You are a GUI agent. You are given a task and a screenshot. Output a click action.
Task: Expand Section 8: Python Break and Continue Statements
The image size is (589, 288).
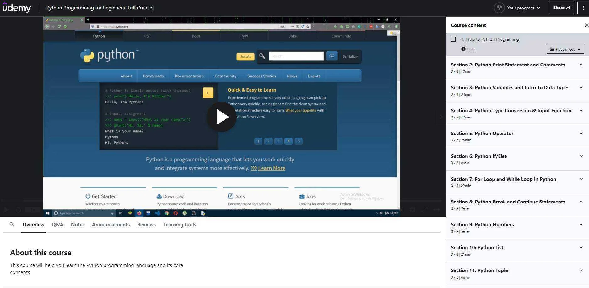point(517,205)
